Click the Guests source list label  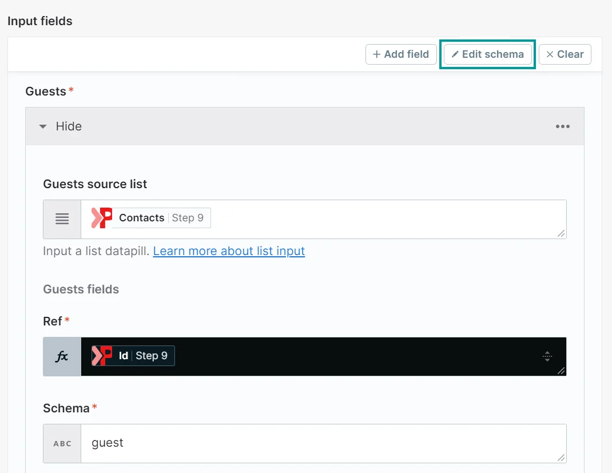pos(95,184)
